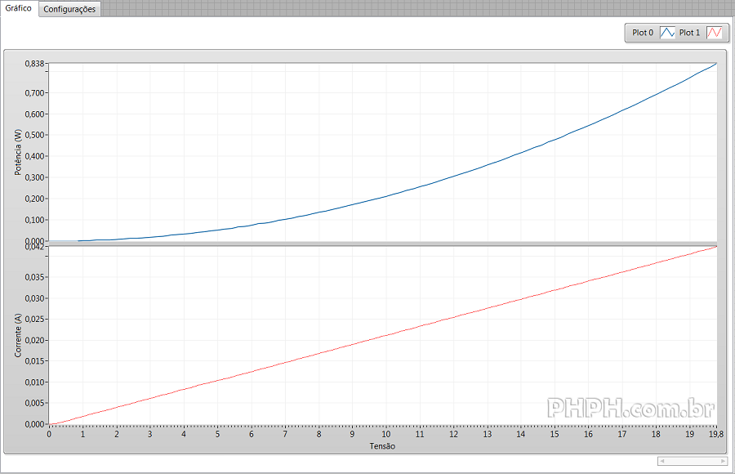Select the 0,838 power axis maximum value
The image size is (735, 474).
pyautogui.click(x=34, y=65)
